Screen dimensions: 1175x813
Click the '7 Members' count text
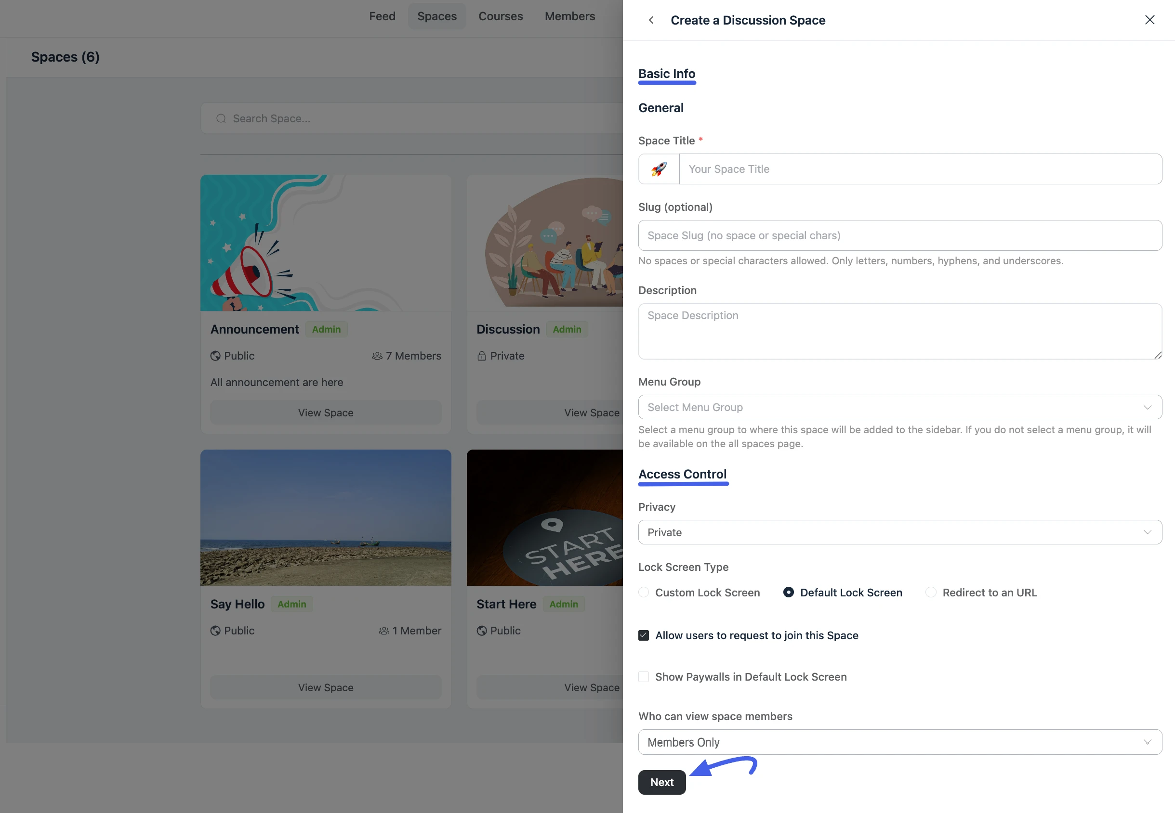(x=413, y=356)
